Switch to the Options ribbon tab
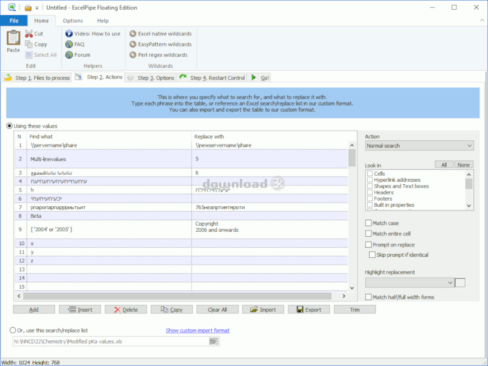Screen dimensions: 488x366 point(73,21)
